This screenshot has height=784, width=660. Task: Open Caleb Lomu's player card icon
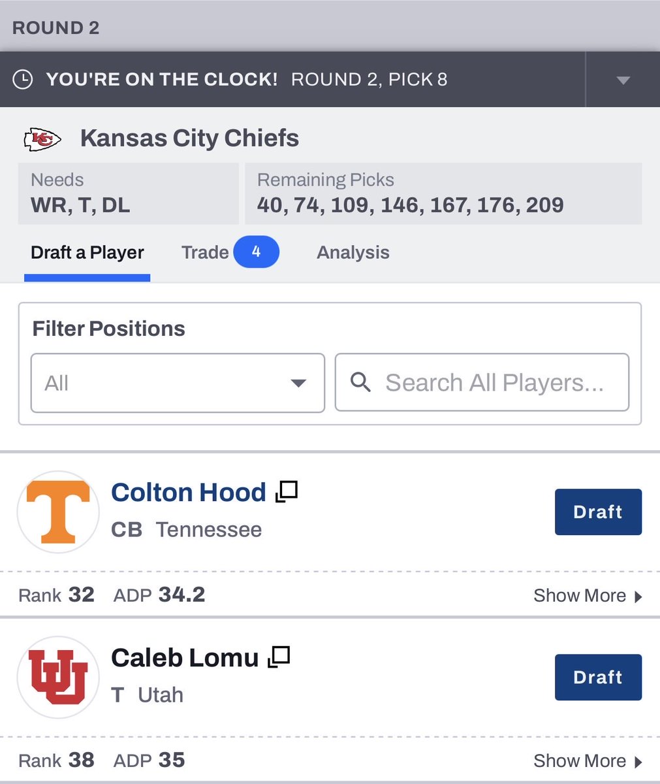click(x=279, y=657)
